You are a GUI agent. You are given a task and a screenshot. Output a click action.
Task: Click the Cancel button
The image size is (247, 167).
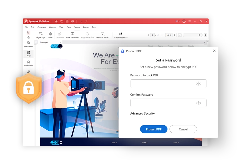[183, 129]
